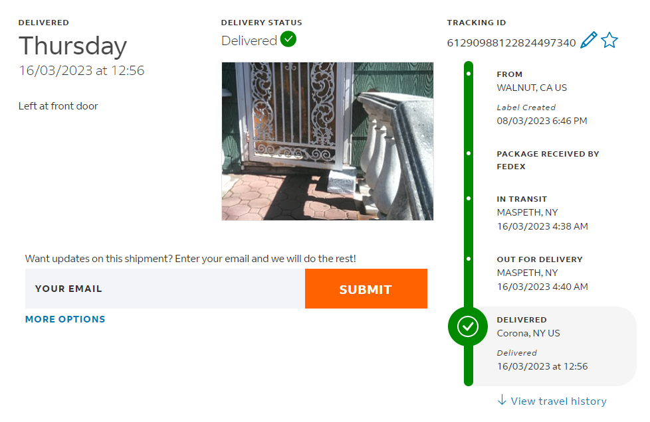Click the WALNUT, CA US origin location

click(x=532, y=88)
